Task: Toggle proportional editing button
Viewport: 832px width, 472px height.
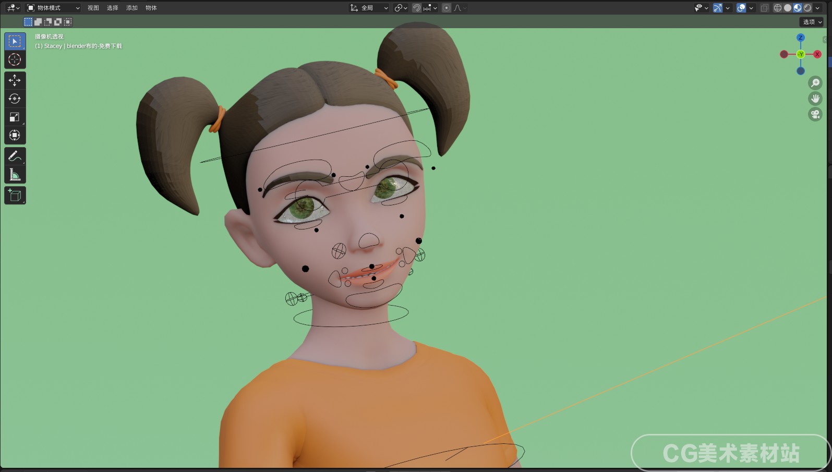Action: [447, 8]
